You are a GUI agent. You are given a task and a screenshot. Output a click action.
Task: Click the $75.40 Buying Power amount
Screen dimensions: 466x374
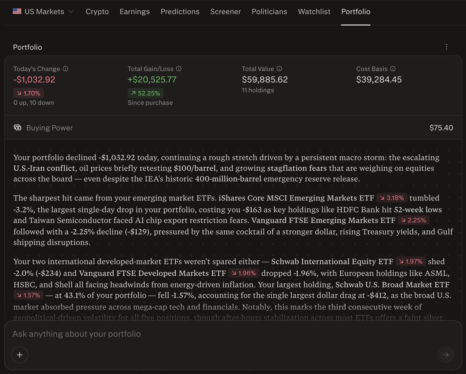(441, 128)
